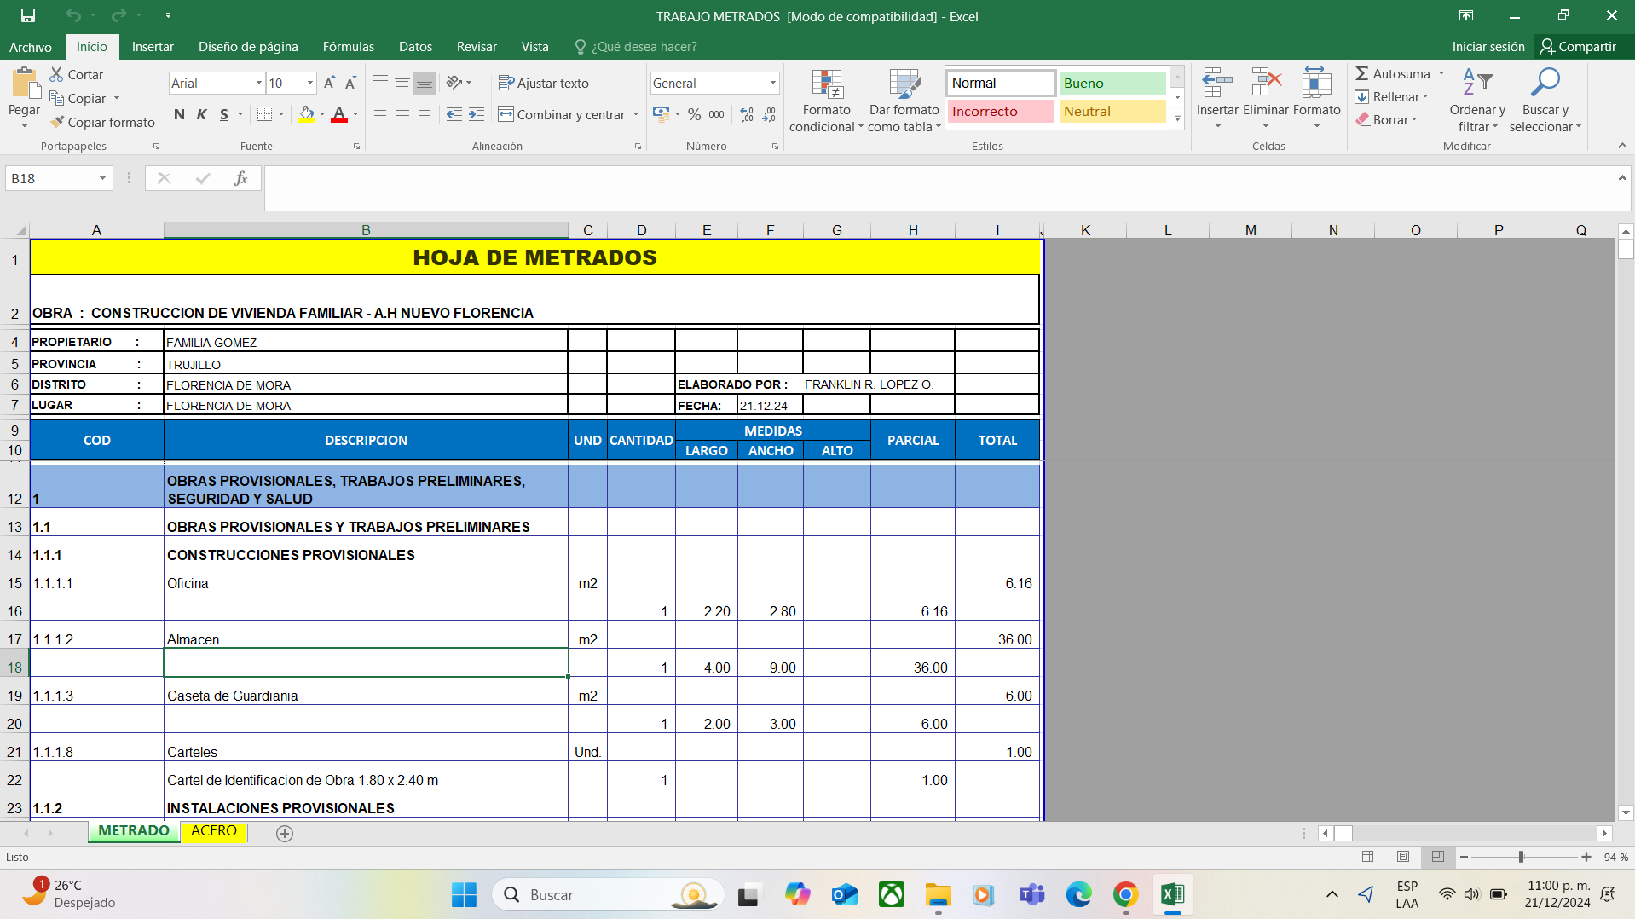Viewport: 1635px width, 919px height.
Task: Increase font size with large A icon
Action: pyautogui.click(x=329, y=83)
